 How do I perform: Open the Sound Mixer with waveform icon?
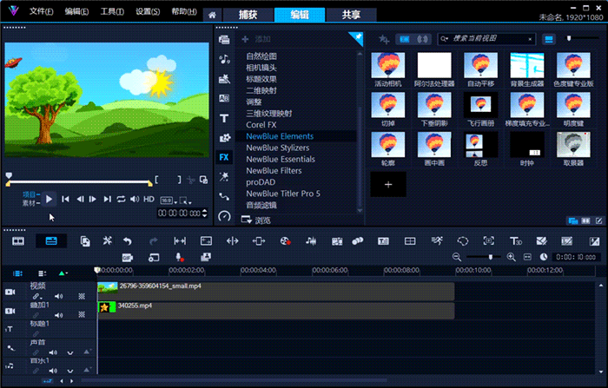coord(311,241)
